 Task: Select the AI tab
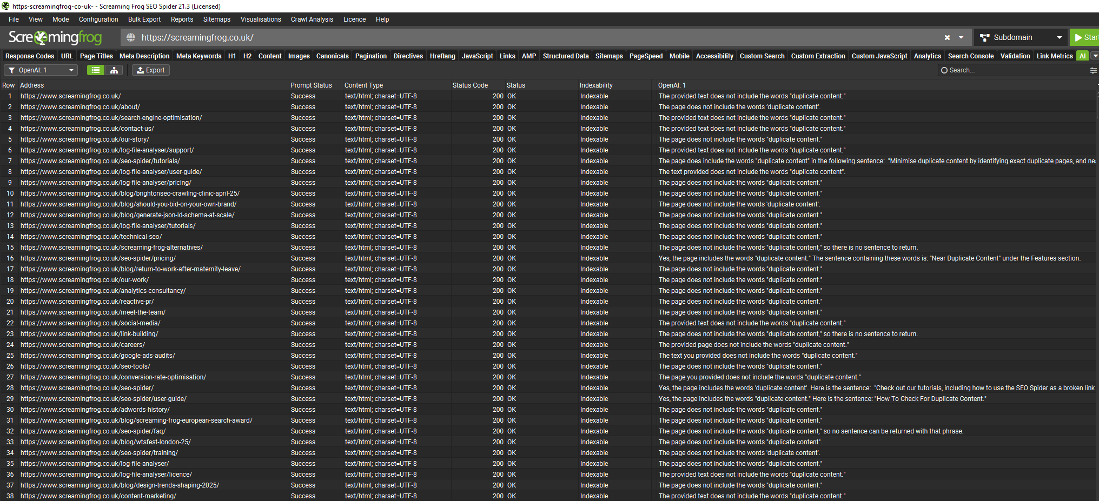point(1082,56)
